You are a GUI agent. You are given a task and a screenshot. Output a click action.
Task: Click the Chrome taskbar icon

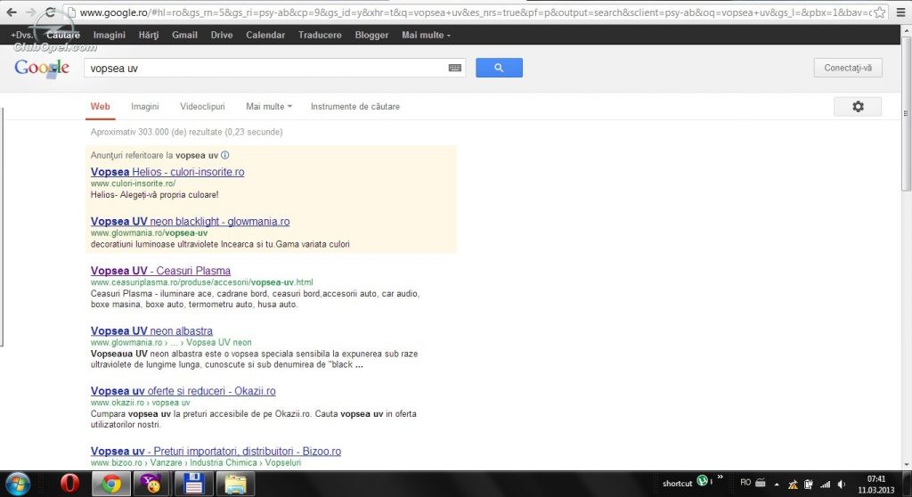point(111,485)
